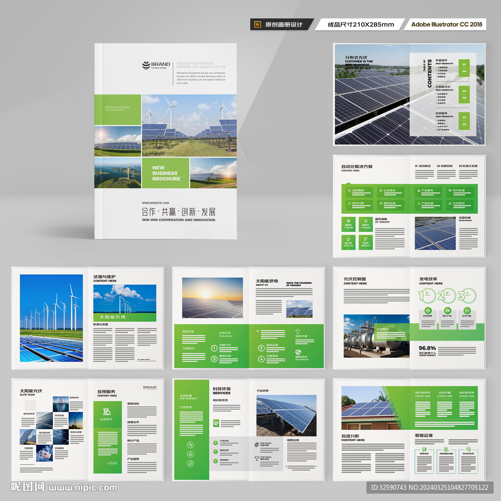Click the Ai icon beside 原创画册设计
The image size is (501, 501).
click(257, 24)
